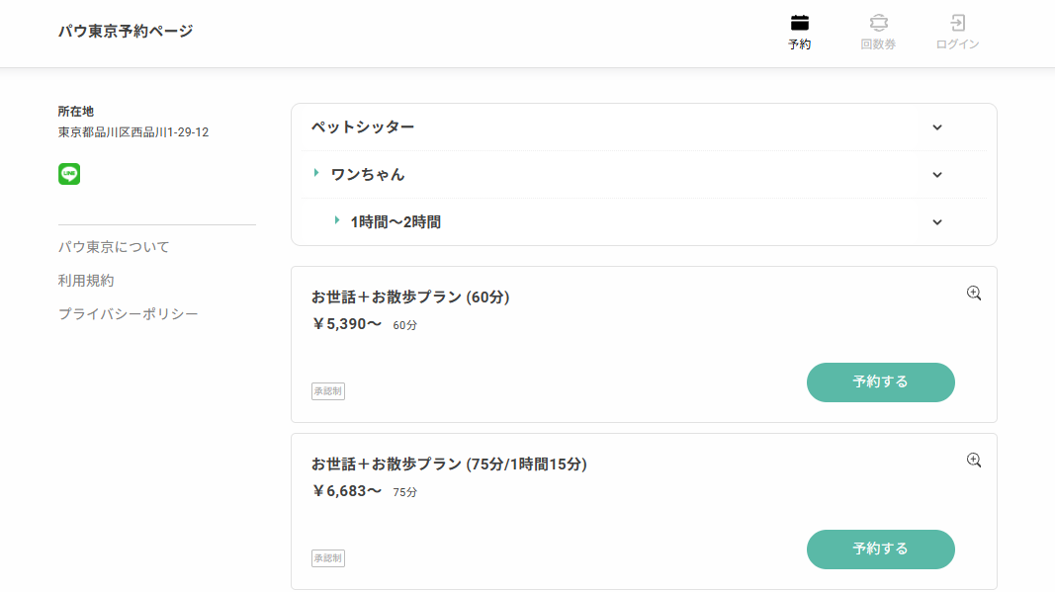
Task: Open the 回数券 ticket icon
Action: [878, 23]
